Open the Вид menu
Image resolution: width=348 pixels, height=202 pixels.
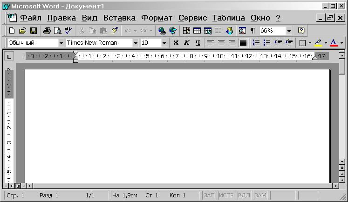coord(89,18)
